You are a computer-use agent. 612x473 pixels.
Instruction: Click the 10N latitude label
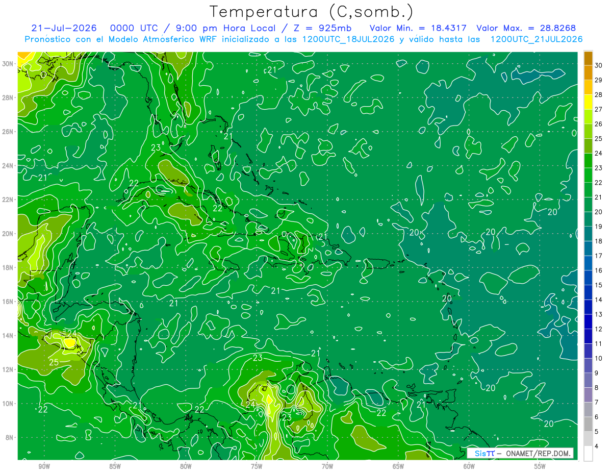point(8,404)
